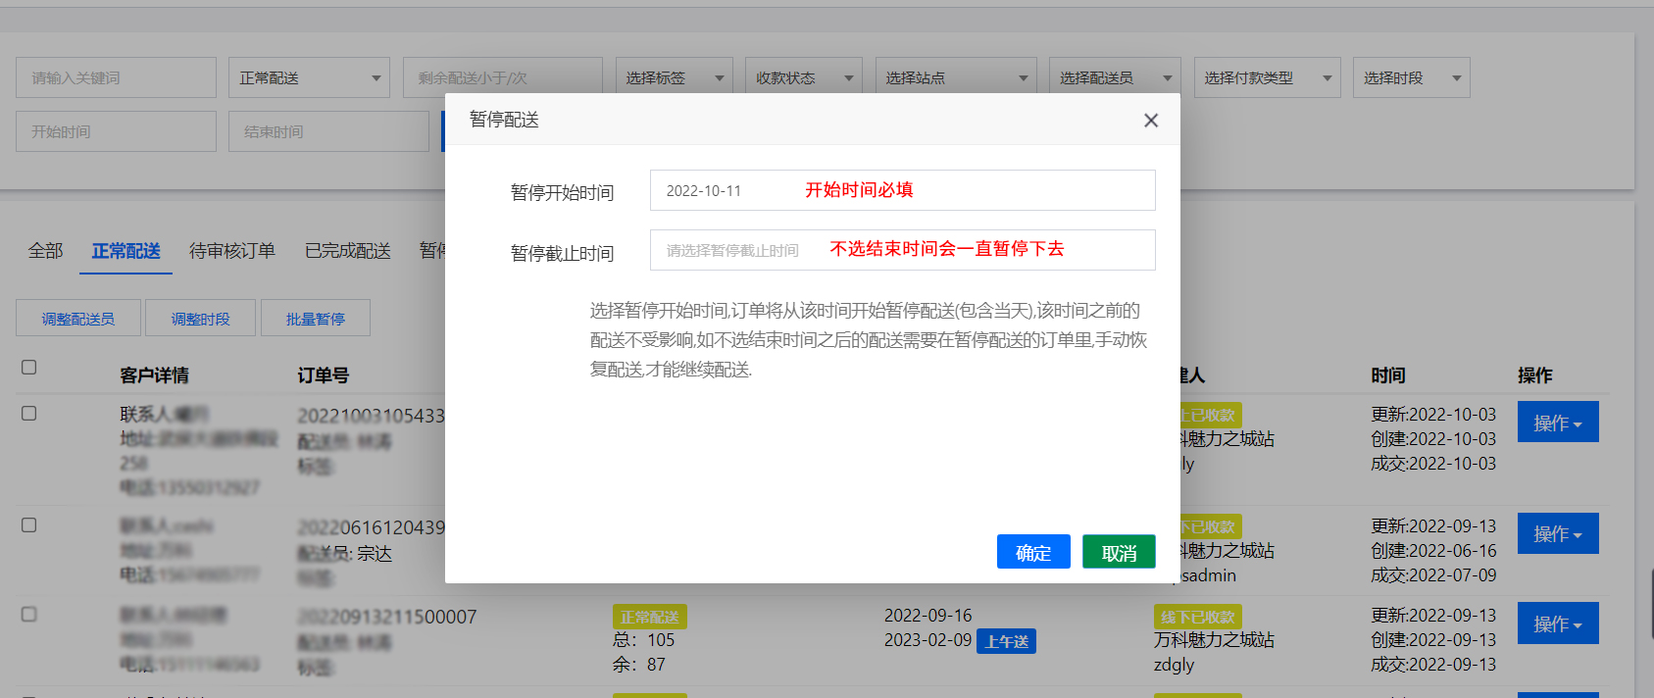Click the 批量暂停 button
This screenshot has height=698, width=1654.
pos(316,319)
